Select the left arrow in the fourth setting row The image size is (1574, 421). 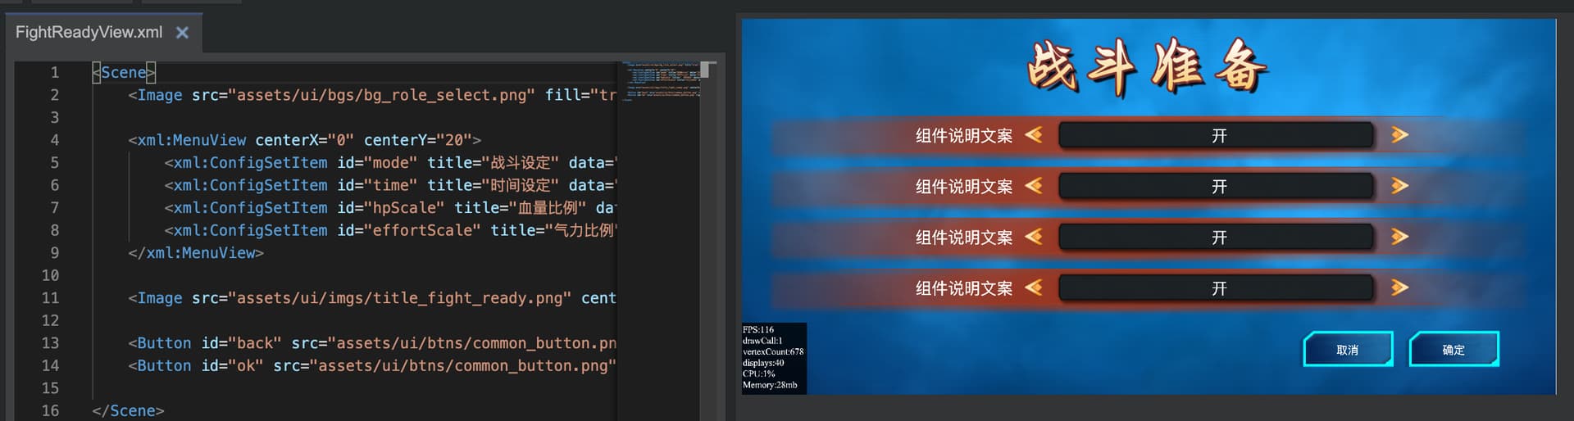[1034, 287]
